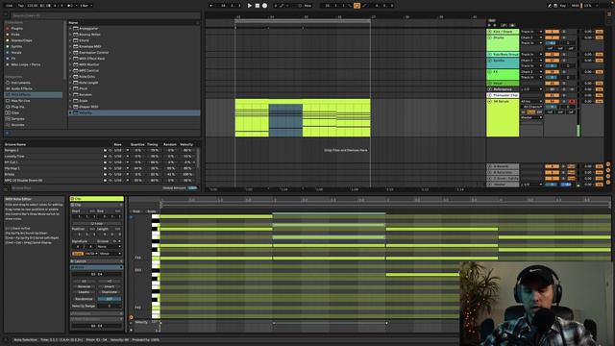Click Hip Hop 1 groove in Groove Pool

12,168
